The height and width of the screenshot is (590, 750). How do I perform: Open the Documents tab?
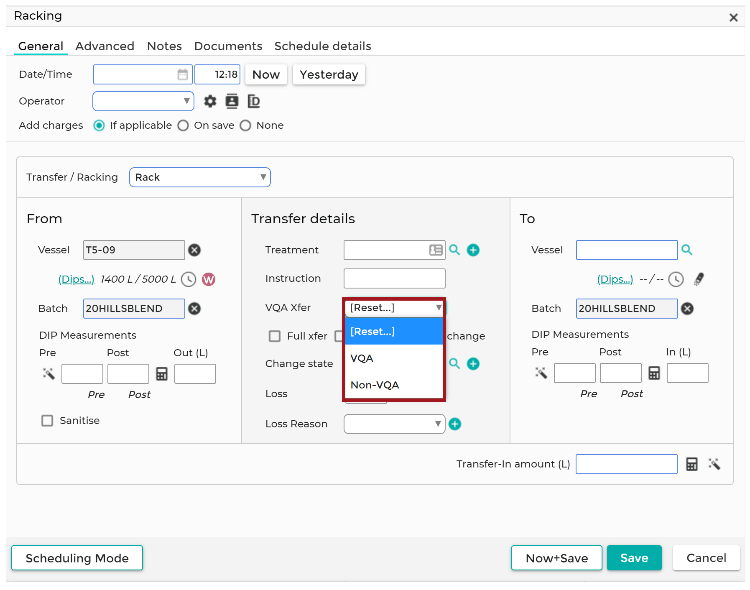228,46
